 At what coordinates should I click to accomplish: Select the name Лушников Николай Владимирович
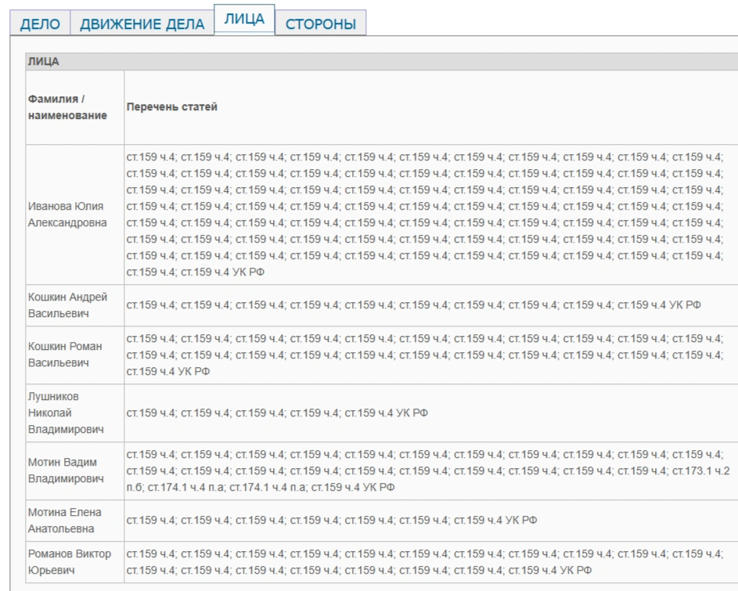[66, 413]
